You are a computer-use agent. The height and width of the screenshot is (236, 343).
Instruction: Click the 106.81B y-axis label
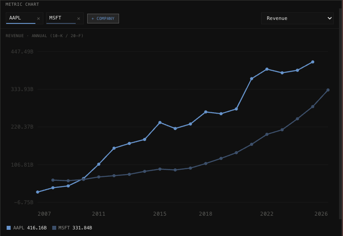(x=22, y=164)
